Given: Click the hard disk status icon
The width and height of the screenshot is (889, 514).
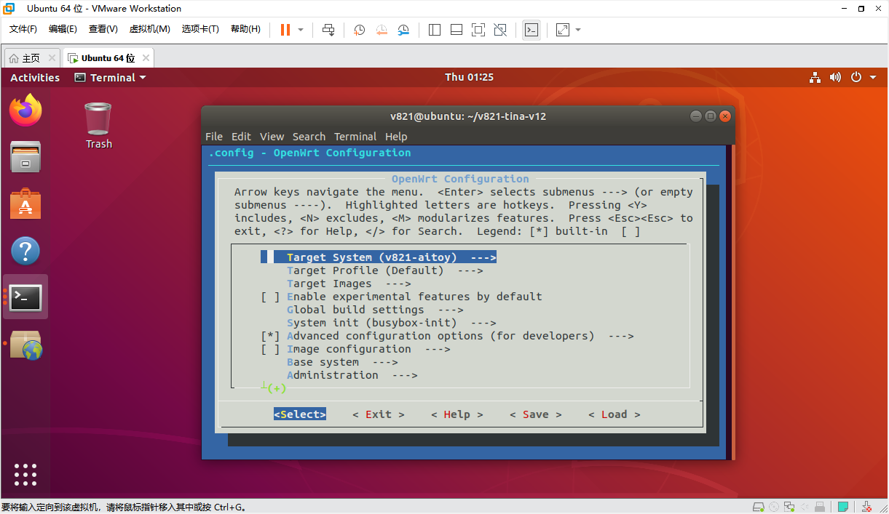Looking at the screenshot, I should click(758, 507).
